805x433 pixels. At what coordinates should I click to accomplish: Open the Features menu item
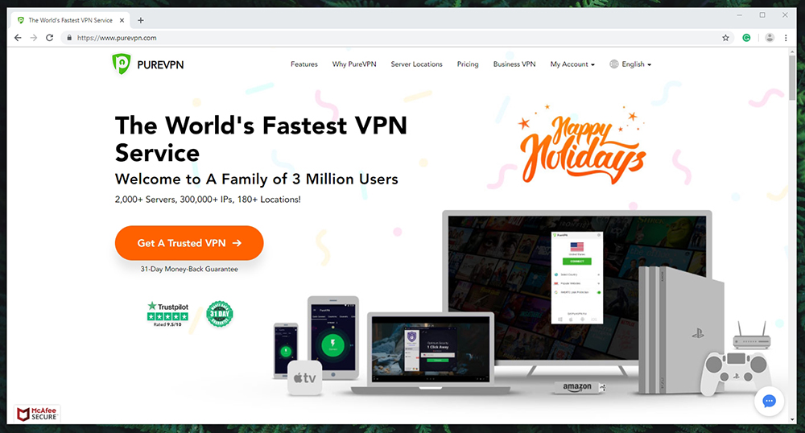tap(304, 64)
